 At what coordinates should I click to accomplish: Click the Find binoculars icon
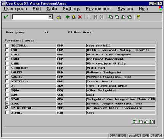click(95, 17)
